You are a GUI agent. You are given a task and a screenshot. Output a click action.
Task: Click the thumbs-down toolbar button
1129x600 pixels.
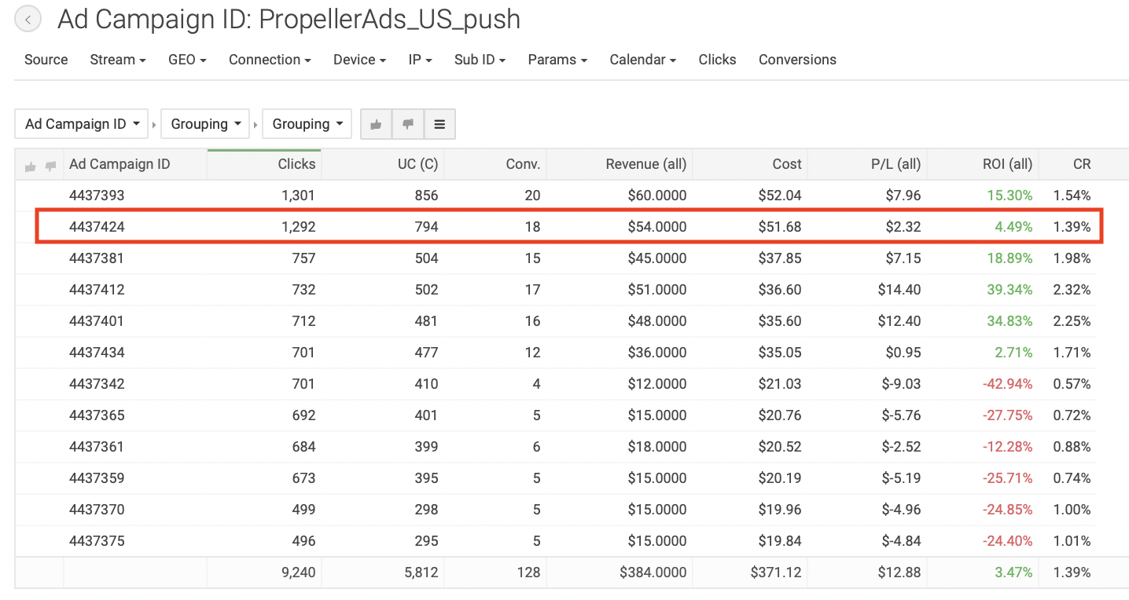(407, 124)
